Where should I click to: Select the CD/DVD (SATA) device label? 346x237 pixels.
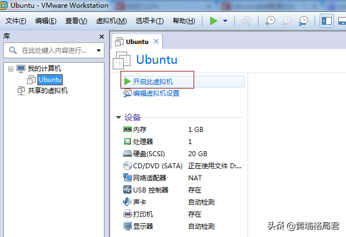tap(158, 166)
